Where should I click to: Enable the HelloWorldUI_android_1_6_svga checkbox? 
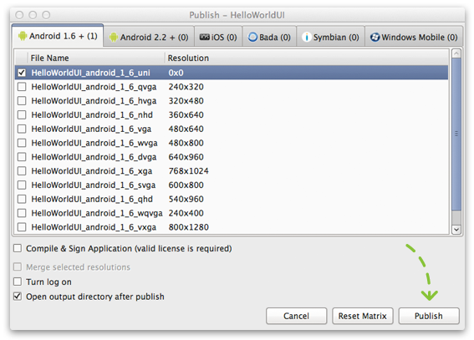pyautogui.click(x=22, y=185)
